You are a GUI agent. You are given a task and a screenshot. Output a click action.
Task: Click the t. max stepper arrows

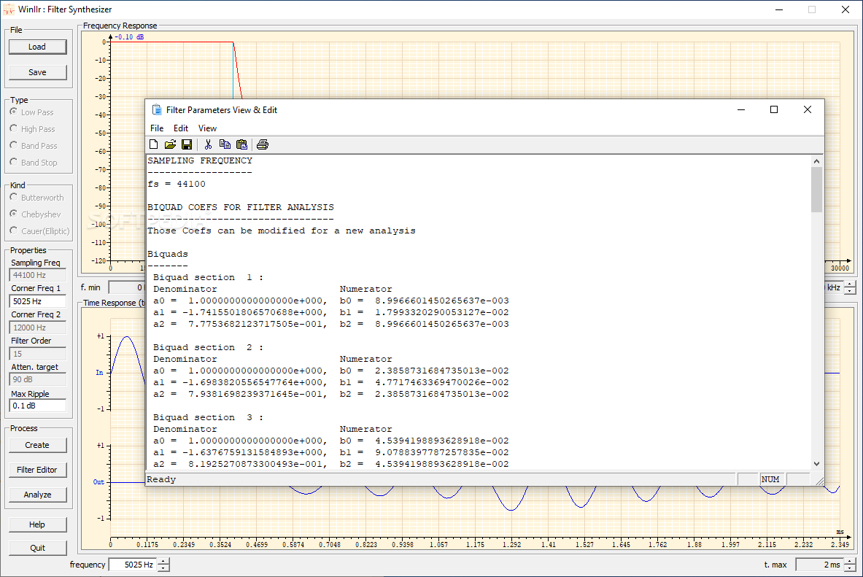click(x=851, y=565)
